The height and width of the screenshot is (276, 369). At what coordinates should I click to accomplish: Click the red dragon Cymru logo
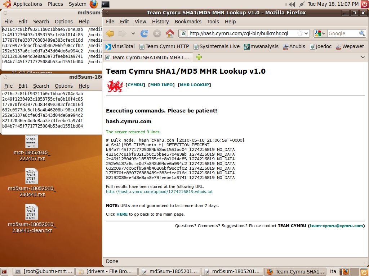(115, 86)
